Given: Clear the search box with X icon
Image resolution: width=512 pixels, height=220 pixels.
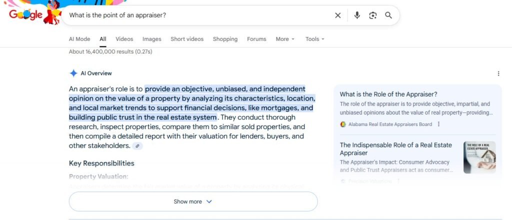Looking at the screenshot, I should pos(338,15).
